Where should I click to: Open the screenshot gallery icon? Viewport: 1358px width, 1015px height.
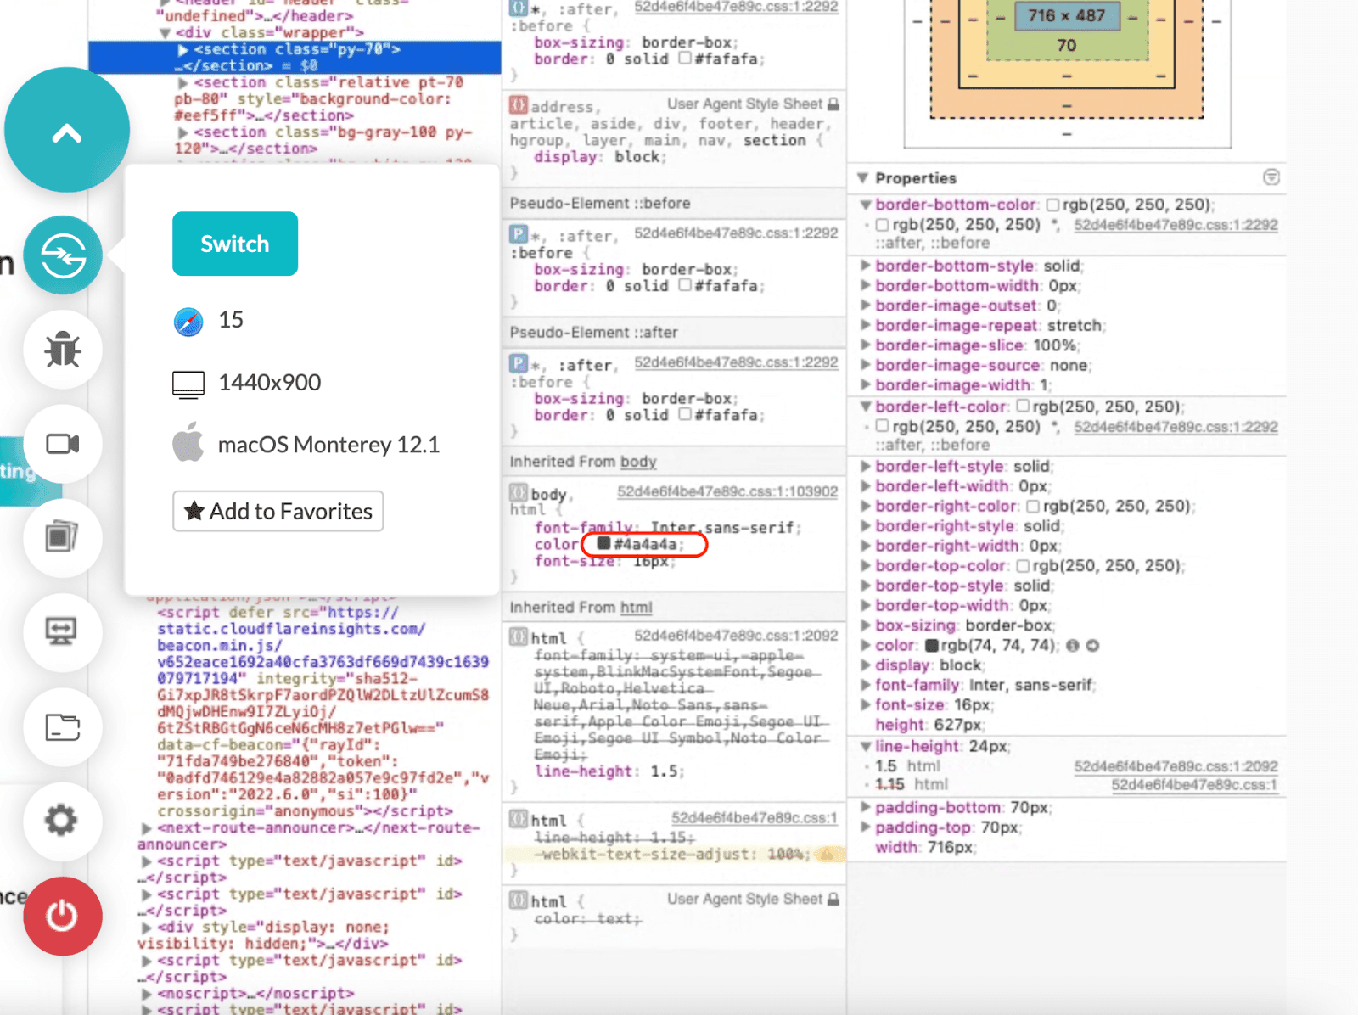pos(64,537)
